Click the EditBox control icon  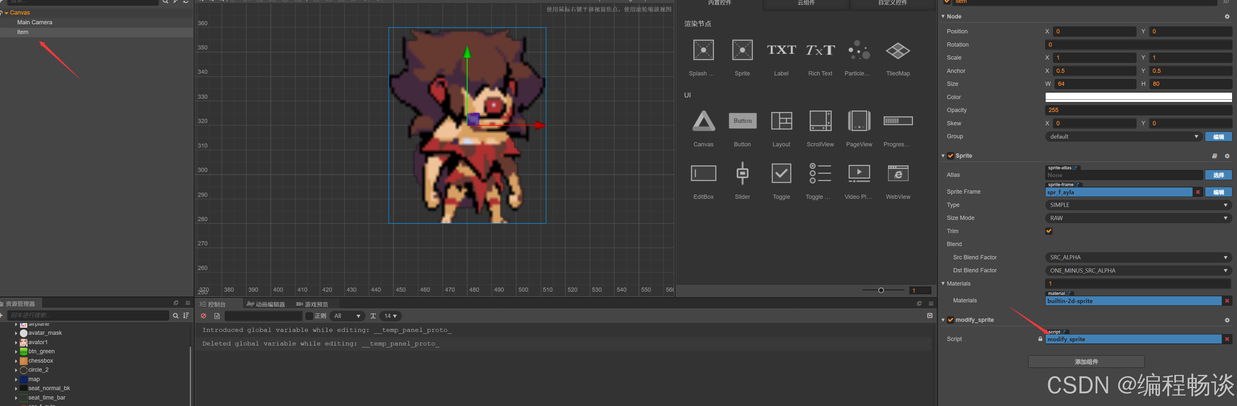point(703,174)
